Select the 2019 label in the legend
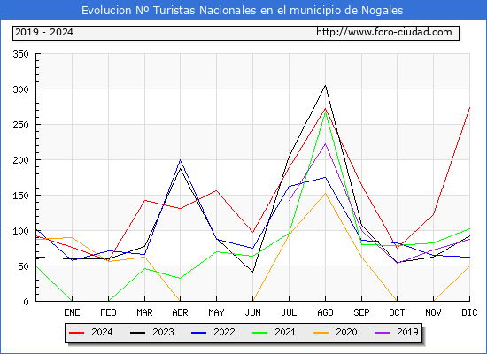The width and height of the screenshot is (487, 354). click(407, 332)
